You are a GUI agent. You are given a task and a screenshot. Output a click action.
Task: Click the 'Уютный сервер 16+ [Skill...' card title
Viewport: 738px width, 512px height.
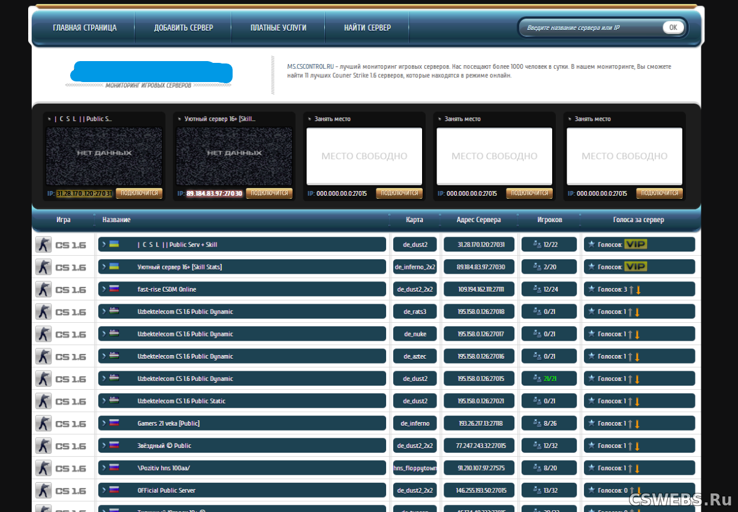(220, 119)
